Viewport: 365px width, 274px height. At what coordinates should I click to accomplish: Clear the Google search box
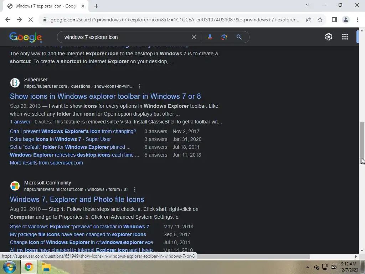[x=194, y=37]
